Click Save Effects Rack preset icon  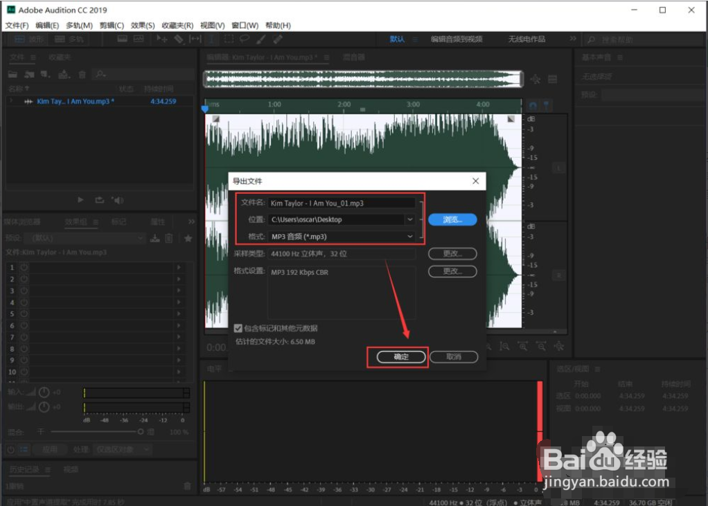click(155, 238)
